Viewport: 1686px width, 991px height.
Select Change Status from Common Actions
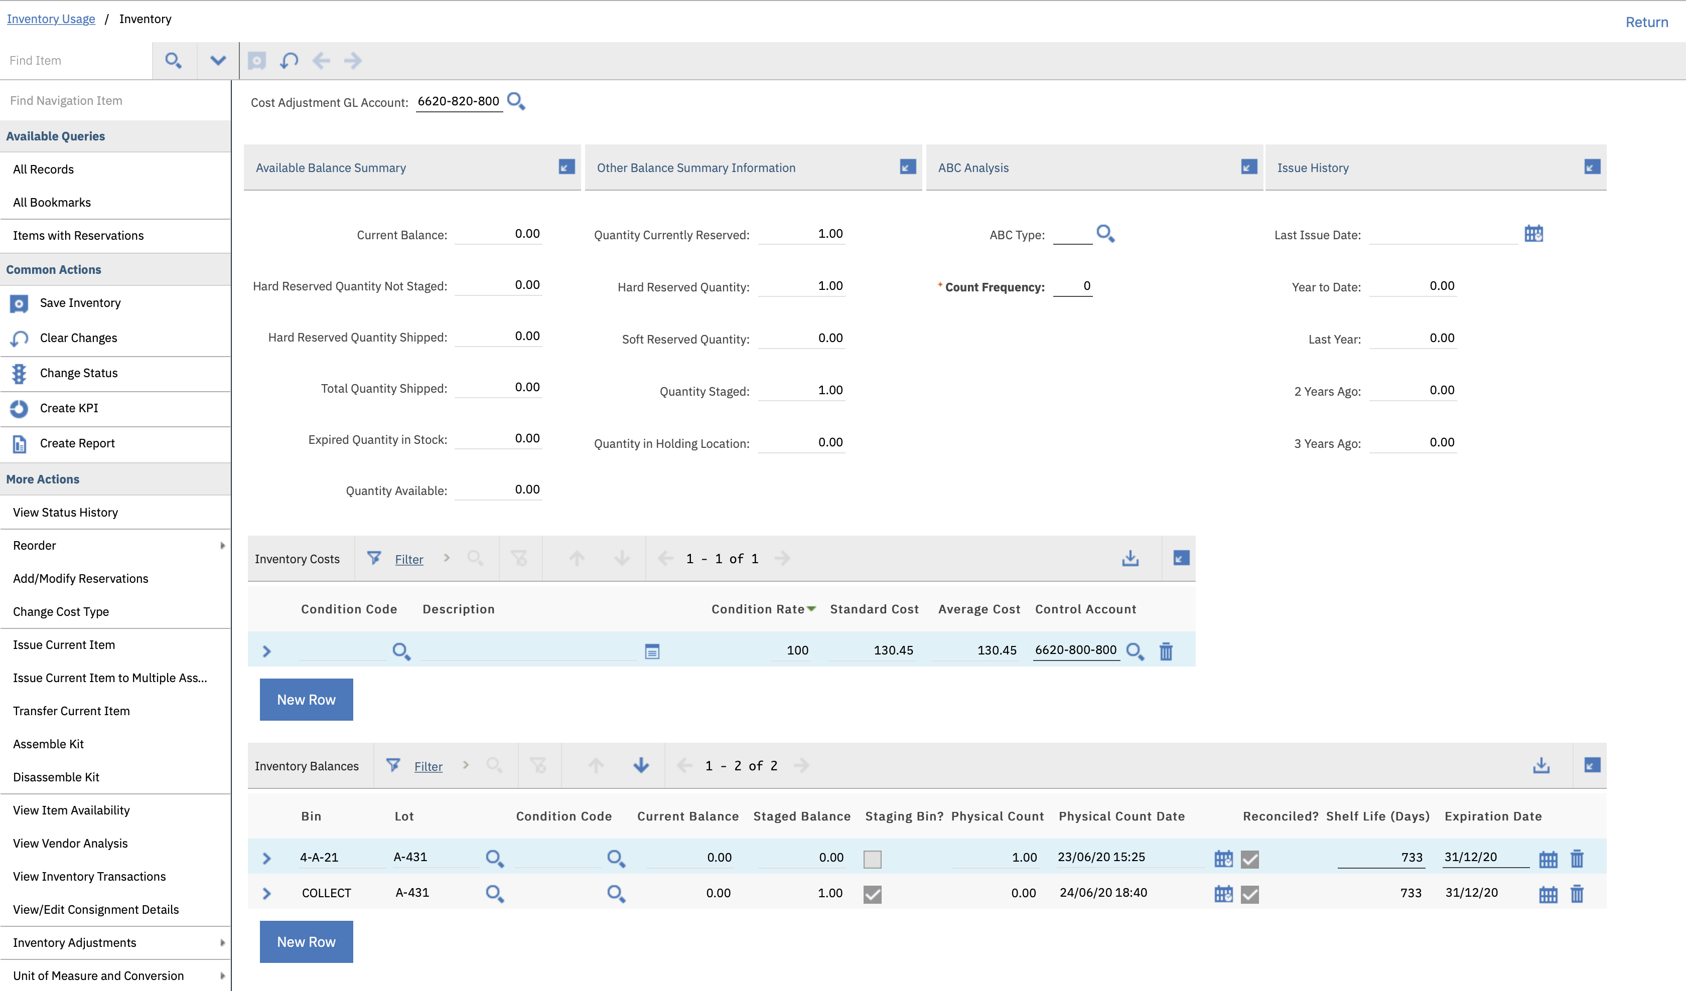(78, 373)
